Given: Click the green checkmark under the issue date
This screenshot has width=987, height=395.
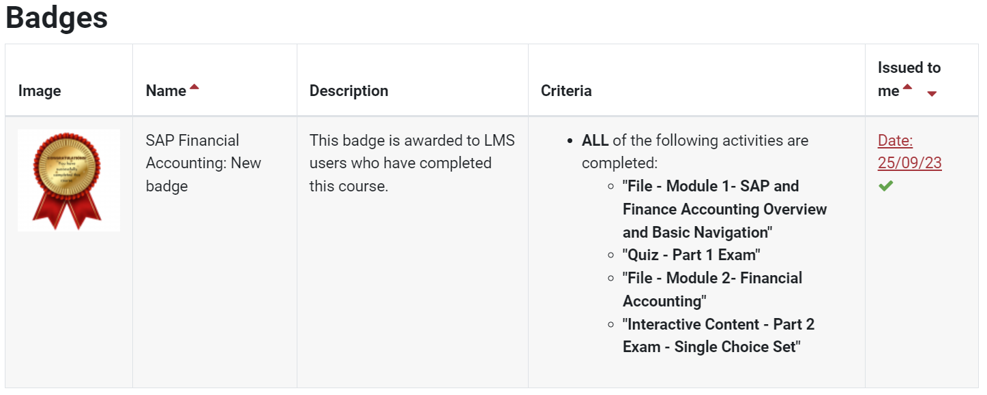Looking at the screenshot, I should point(885,186).
